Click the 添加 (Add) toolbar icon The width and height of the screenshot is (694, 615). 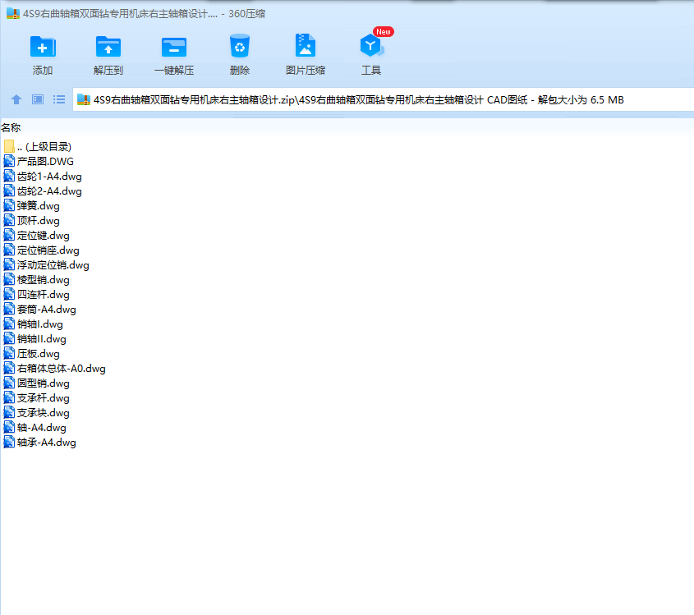(43, 47)
